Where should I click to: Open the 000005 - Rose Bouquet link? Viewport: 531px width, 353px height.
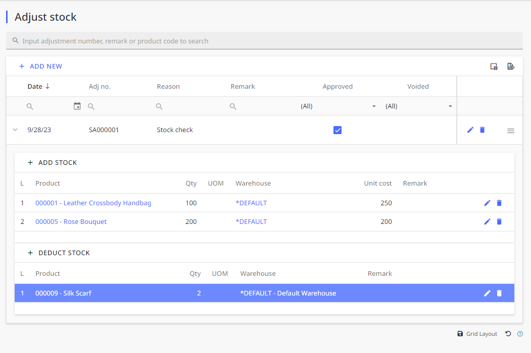pos(71,221)
